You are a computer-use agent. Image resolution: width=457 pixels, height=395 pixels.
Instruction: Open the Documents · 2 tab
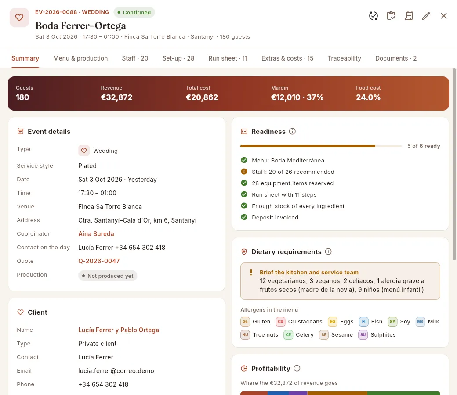pos(396,58)
